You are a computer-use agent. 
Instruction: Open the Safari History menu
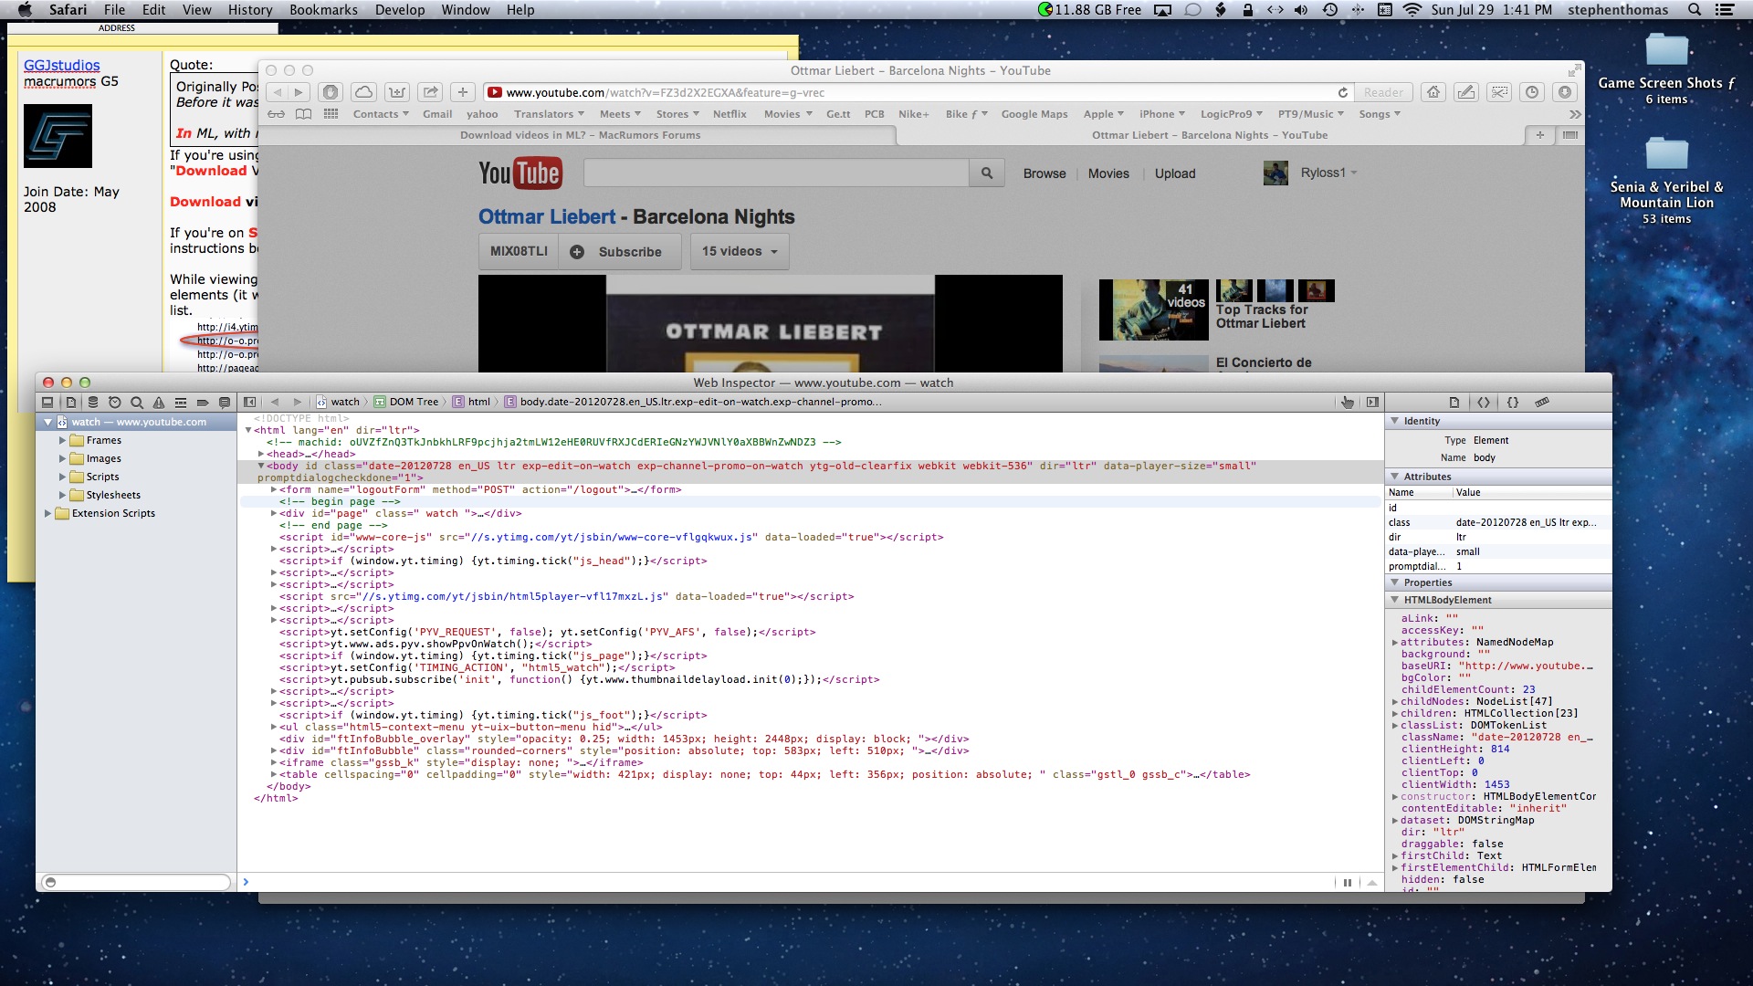click(x=250, y=10)
